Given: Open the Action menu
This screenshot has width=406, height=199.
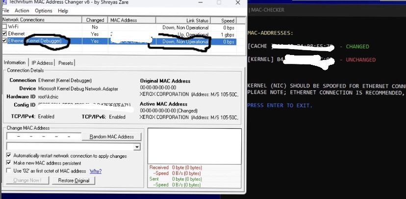Looking at the screenshot, I should (22, 11).
